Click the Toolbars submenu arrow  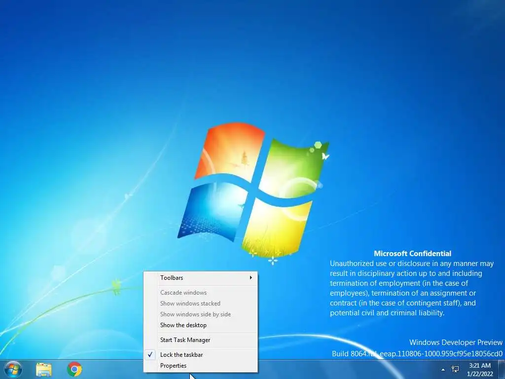pyautogui.click(x=251, y=277)
